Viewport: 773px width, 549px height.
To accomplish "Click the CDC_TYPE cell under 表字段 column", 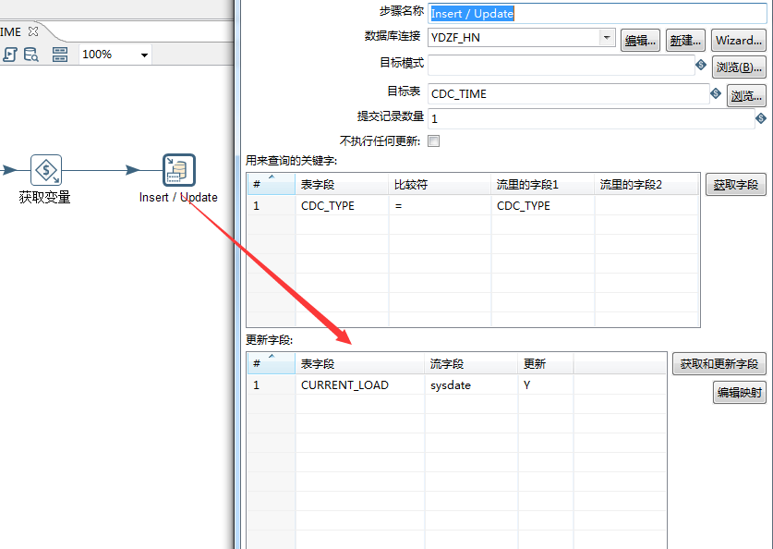I will click(x=342, y=206).
